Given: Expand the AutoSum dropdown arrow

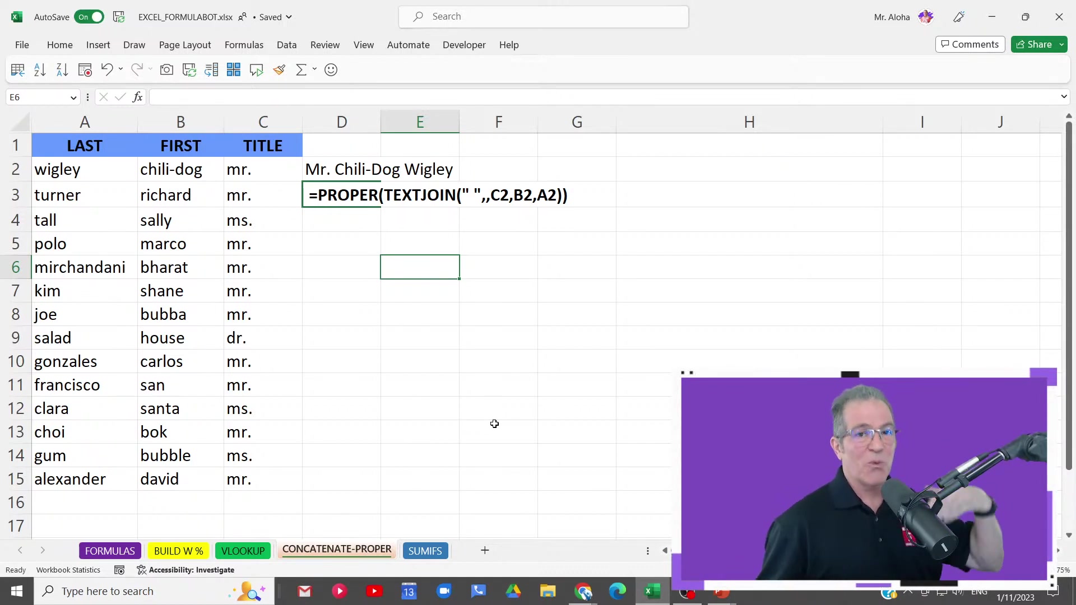Looking at the screenshot, I should (314, 69).
